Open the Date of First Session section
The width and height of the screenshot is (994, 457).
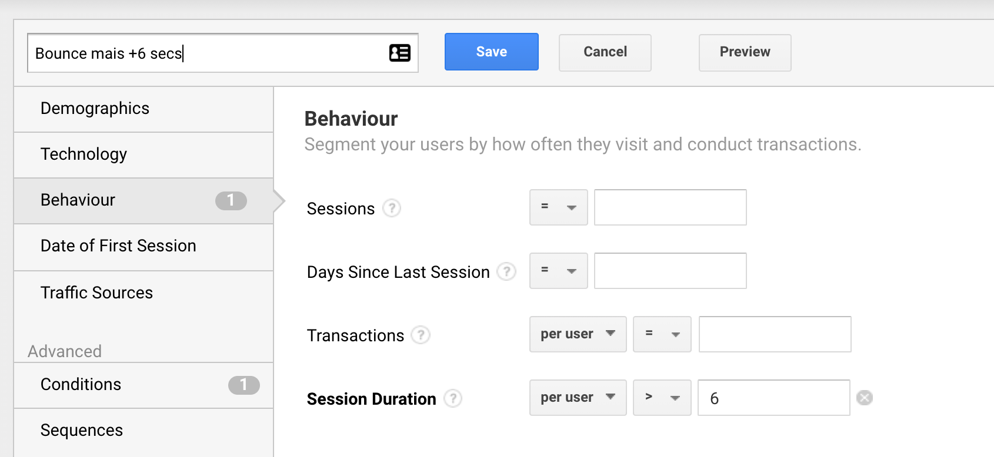[118, 246]
